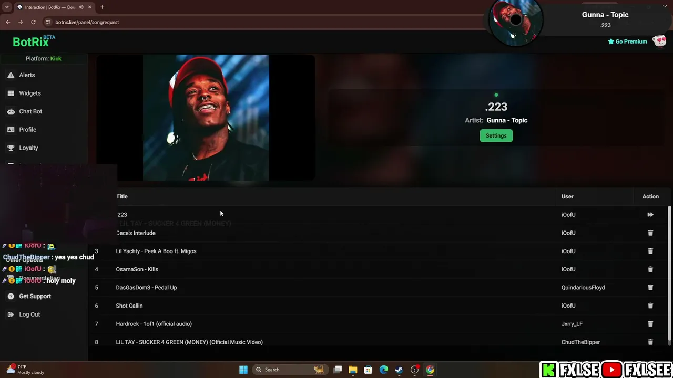Image resolution: width=673 pixels, height=378 pixels.
Task: Click the Widgets grid icon
Action: coord(11,93)
